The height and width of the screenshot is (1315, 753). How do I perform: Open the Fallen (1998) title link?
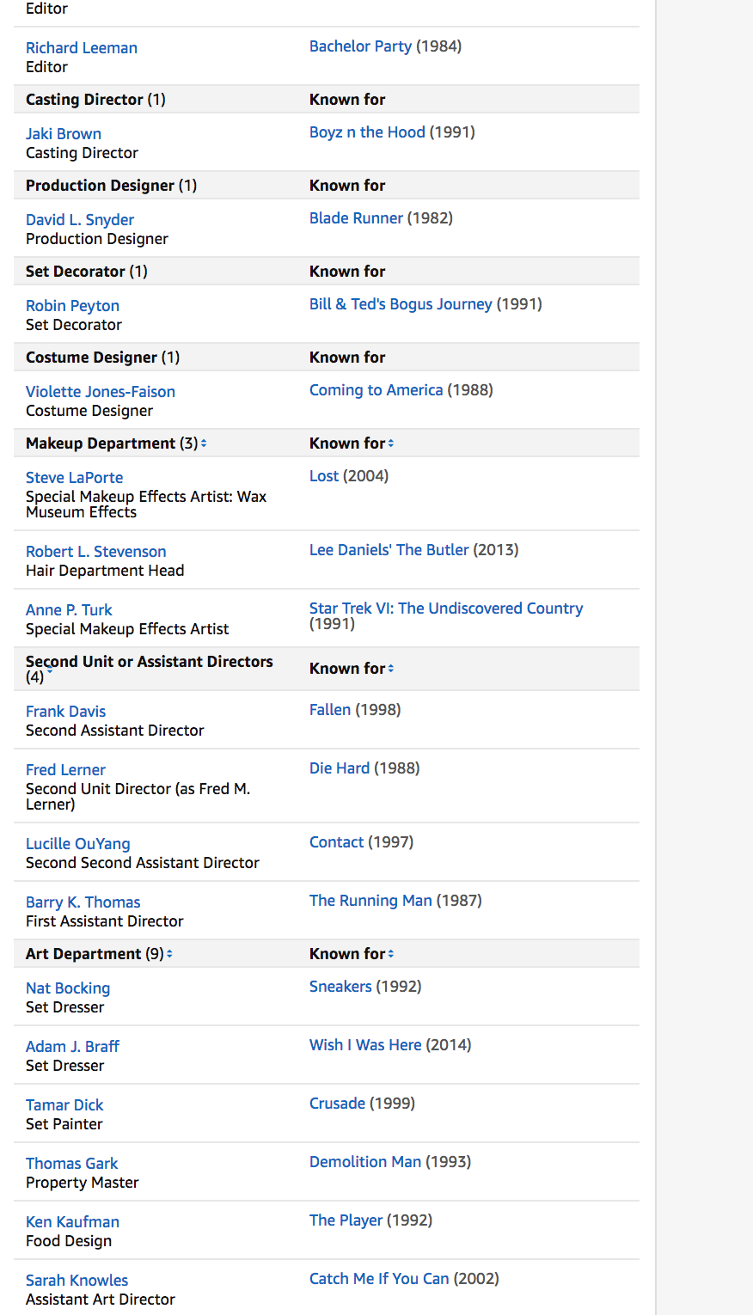click(x=330, y=710)
